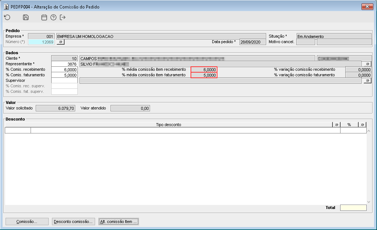Image resolution: width=377 pixels, height=230 pixels.
Task: Click the Cliente code field 10
Action: [64, 59]
